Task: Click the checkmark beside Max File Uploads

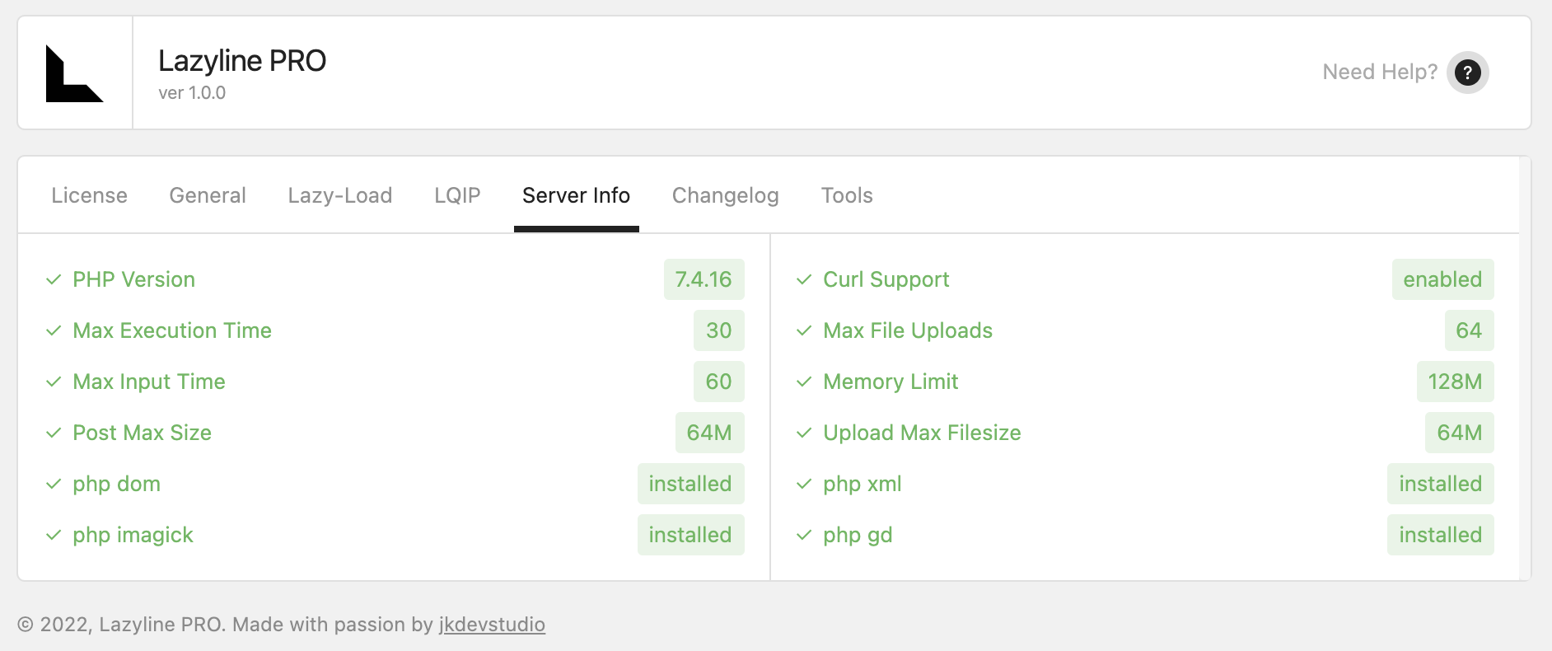Action: point(803,330)
